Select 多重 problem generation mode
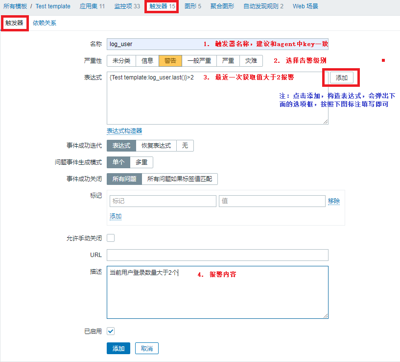The height and width of the screenshot is (362, 400). (x=141, y=162)
